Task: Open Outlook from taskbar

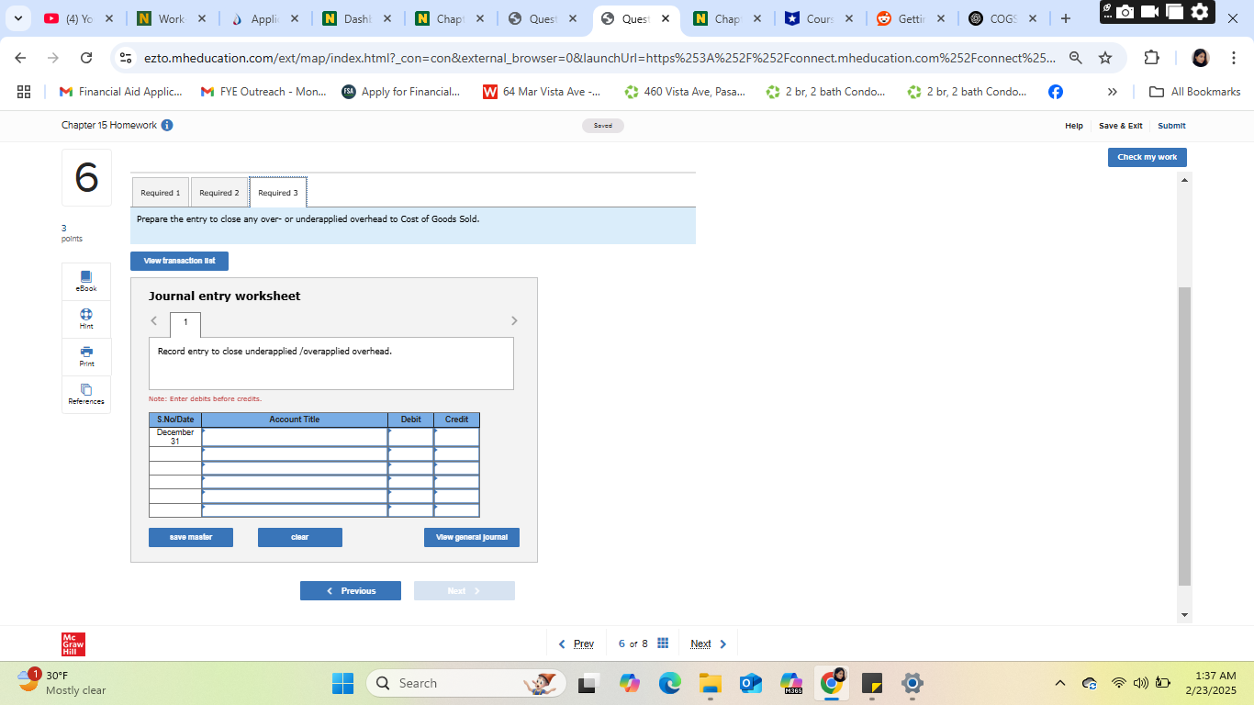Action: coord(751,683)
